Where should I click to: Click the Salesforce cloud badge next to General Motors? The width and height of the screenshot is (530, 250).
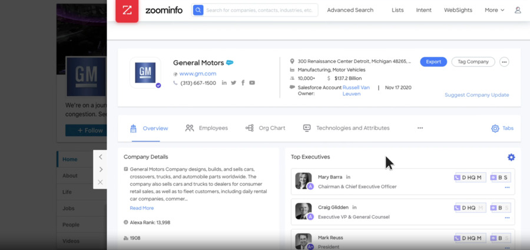(x=230, y=63)
